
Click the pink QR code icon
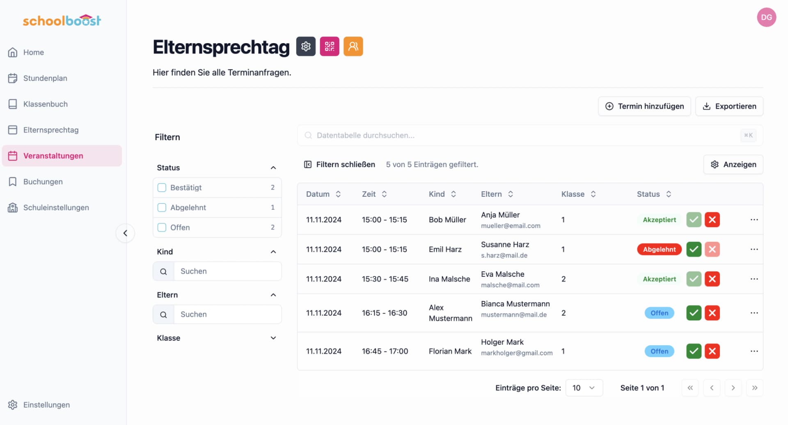click(329, 46)
